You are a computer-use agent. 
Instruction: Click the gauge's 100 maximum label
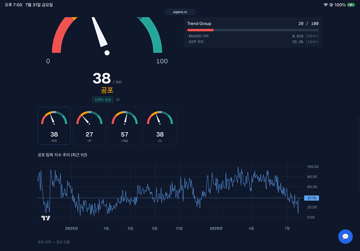point(162,61)
